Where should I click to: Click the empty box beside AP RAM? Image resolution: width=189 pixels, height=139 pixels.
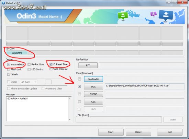48,82
